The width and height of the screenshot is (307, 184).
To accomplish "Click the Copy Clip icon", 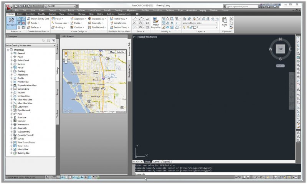I will click(x=231, y=23).
